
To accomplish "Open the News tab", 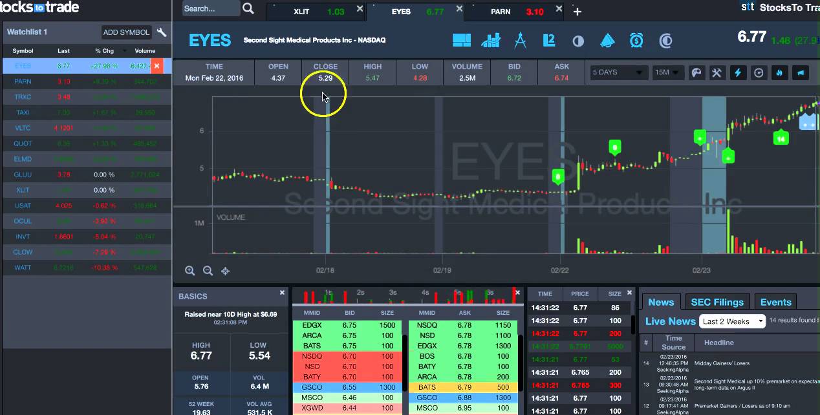I will click(x=661, y=302).
